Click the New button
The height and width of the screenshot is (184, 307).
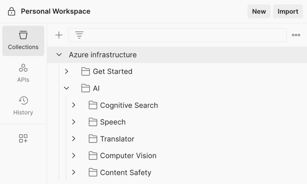coord(259,11)
